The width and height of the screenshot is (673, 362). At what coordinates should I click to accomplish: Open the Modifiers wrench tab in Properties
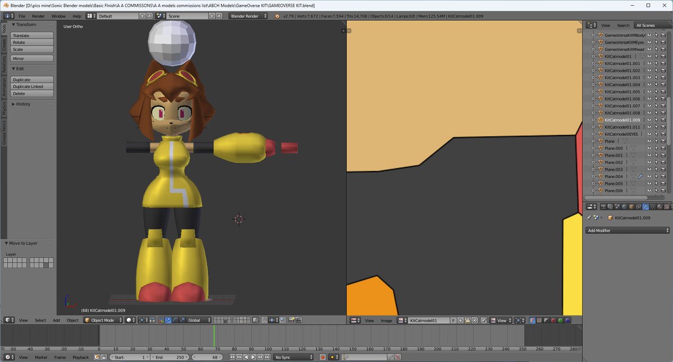[645, 206]
